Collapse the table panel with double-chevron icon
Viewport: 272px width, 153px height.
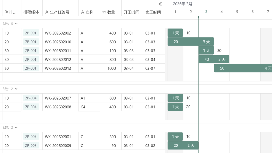pyautogui.click(x=160, y=4)
